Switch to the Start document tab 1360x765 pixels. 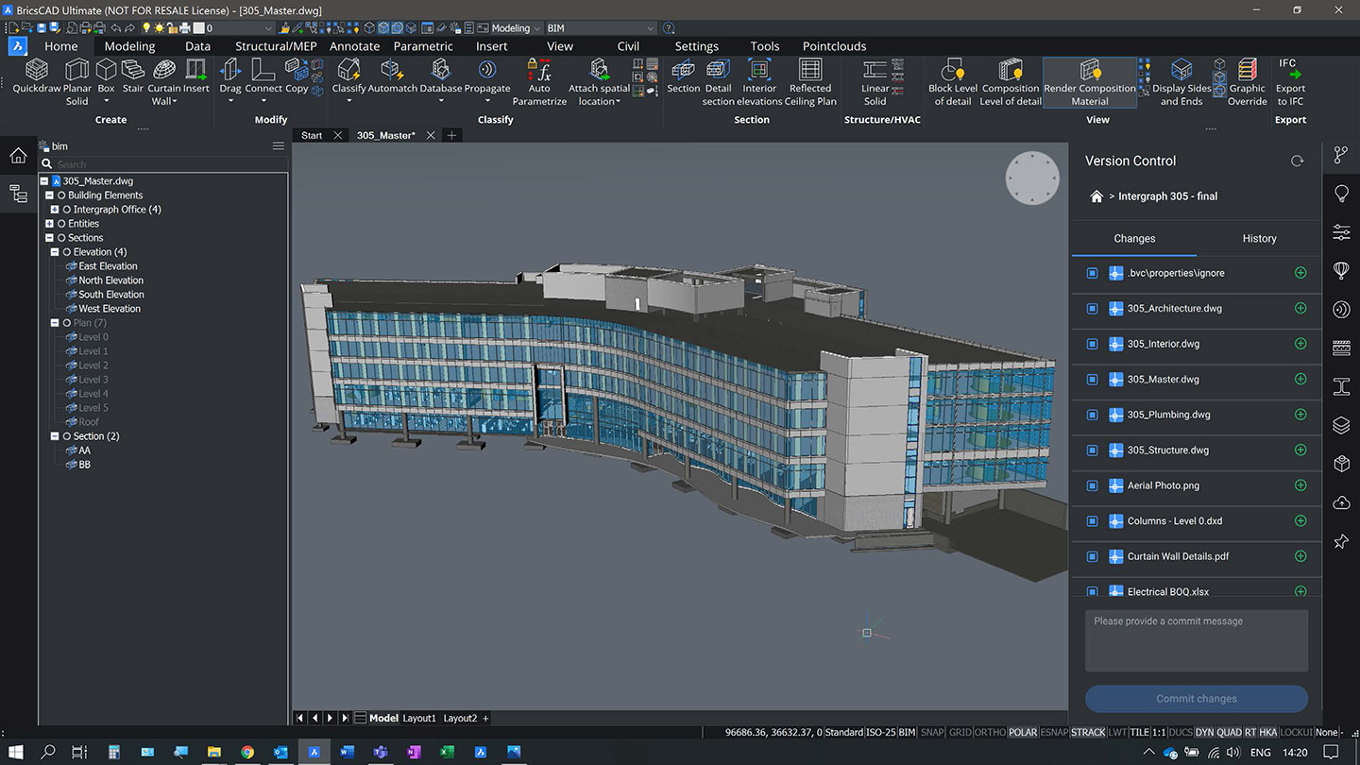[312, 136]
